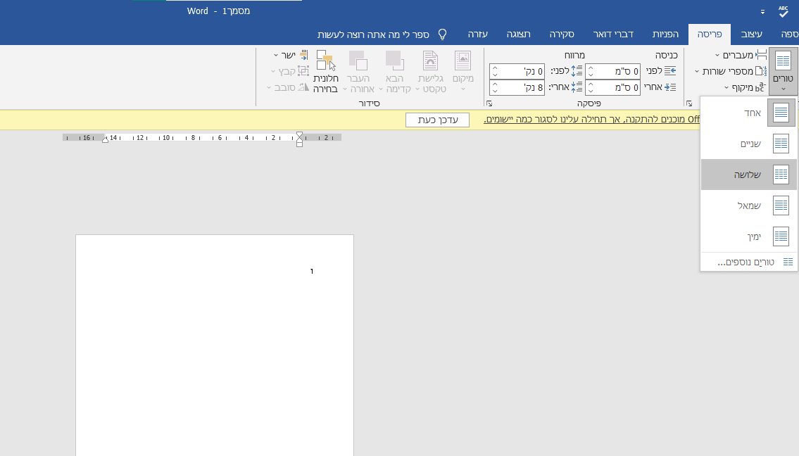This screenshot has width=799, height=456.
Task: Open the גלישת טקסט wrap text menu
Action: click(431, 71)
